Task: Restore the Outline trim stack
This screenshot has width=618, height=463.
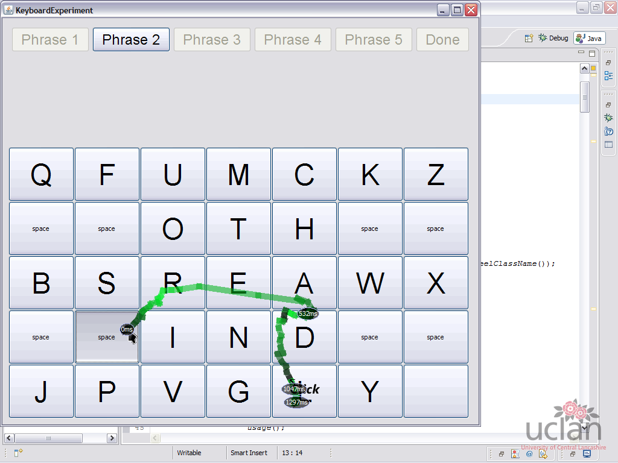Action: point(608,63)
